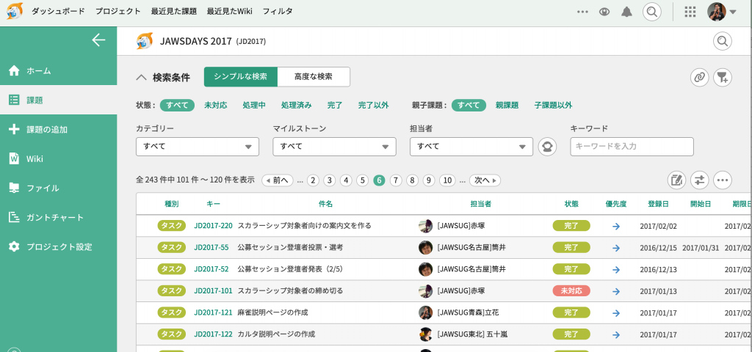This screenshot has width=752, height=352.
Task: Open 最近見たWiki menu
Action: pyautogui.click(x=230, y=12)
